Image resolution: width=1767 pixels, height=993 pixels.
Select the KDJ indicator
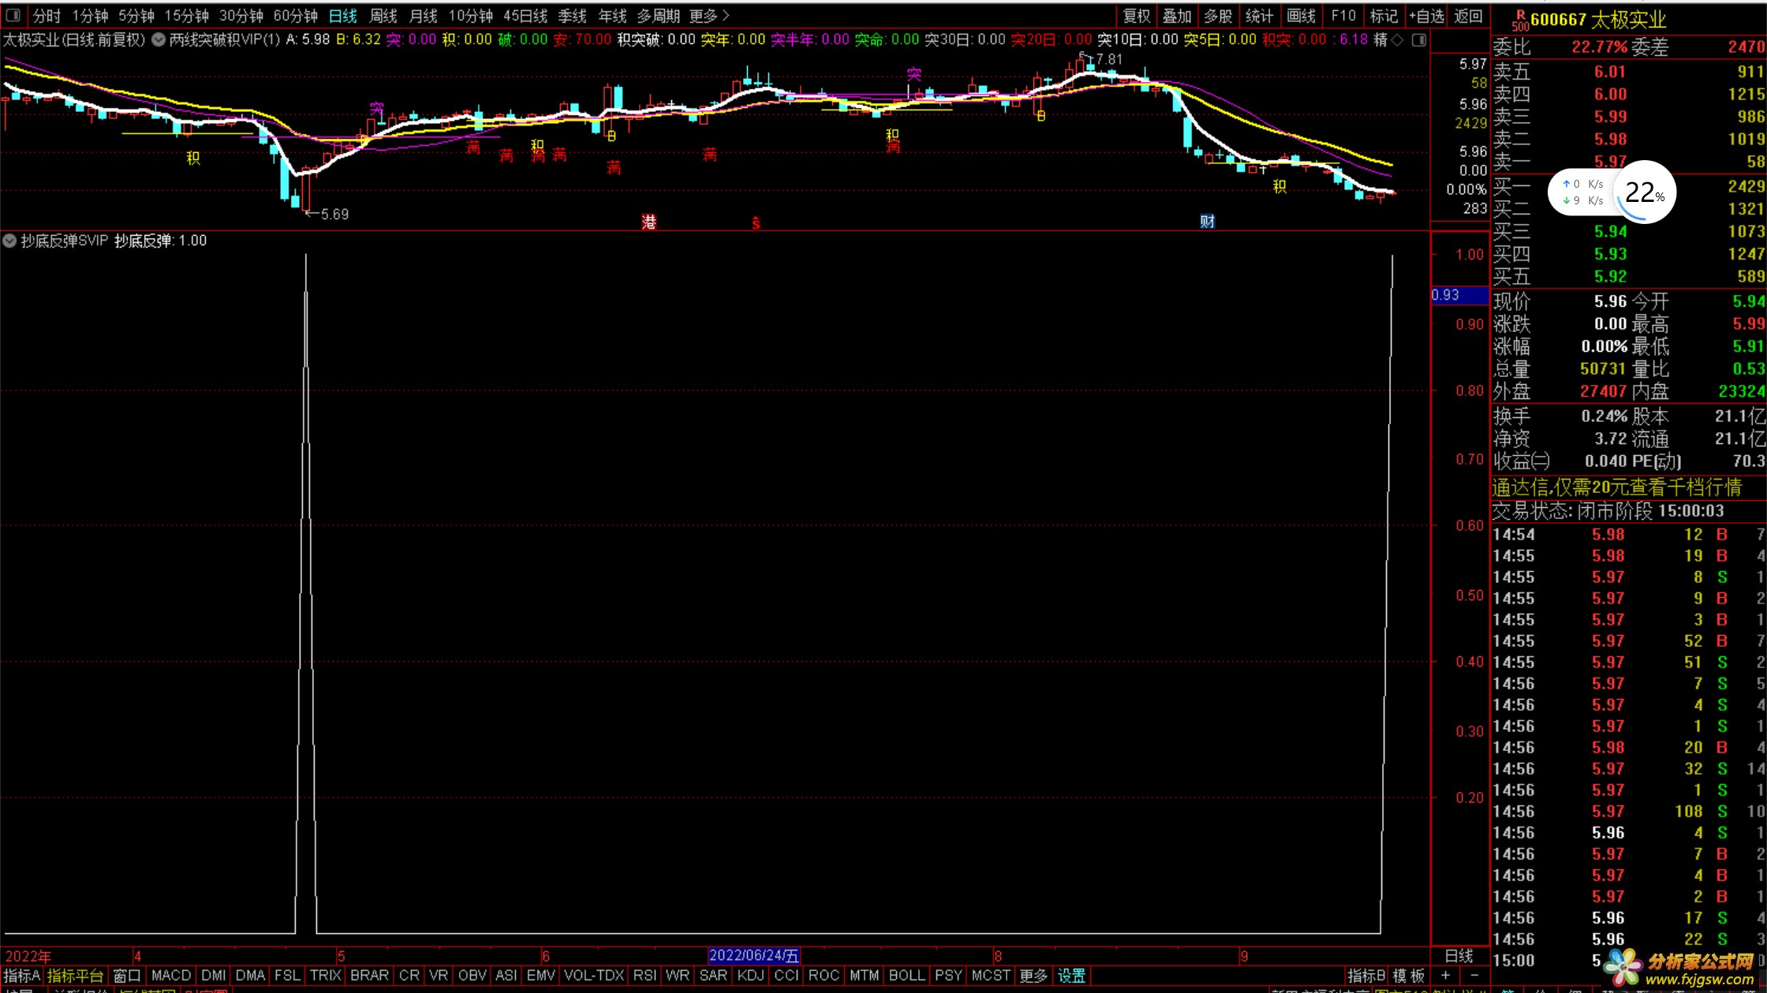[x=750, y=976]
